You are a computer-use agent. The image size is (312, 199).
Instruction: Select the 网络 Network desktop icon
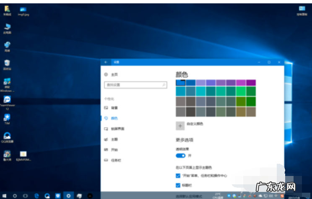7,47
